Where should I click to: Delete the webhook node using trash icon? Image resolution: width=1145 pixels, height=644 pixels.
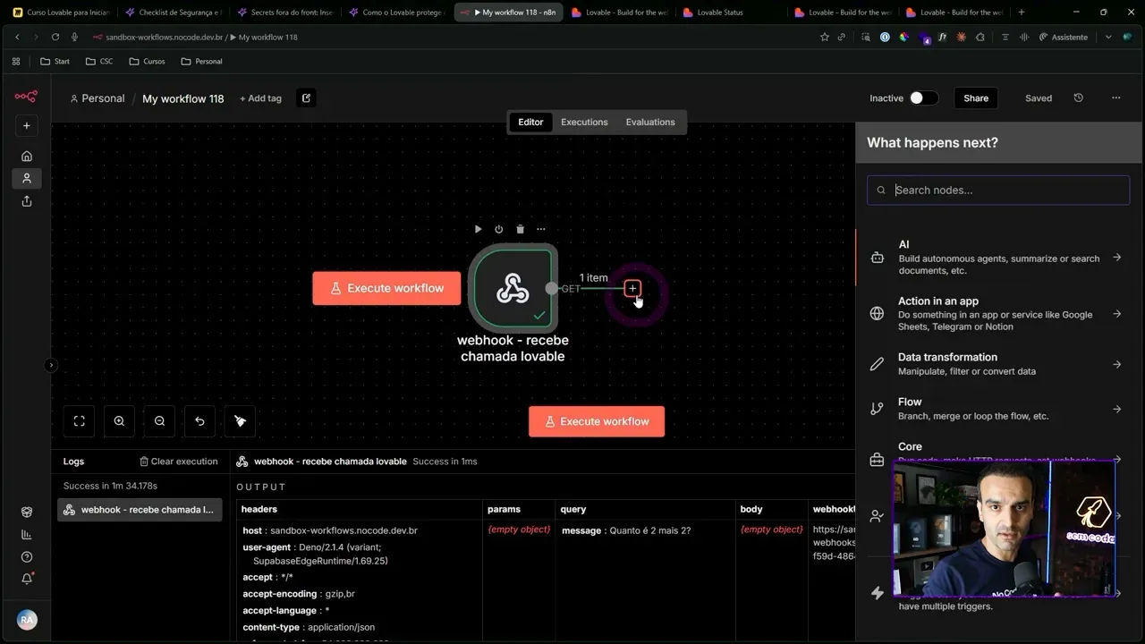[520, 230]
